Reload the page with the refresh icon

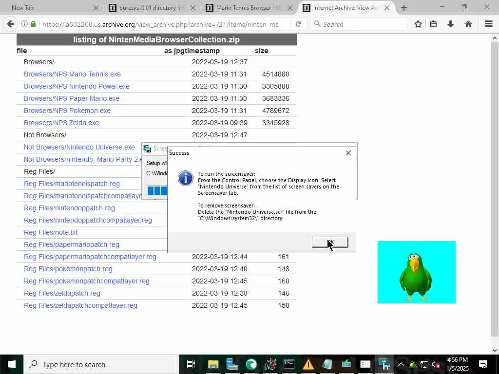(x=298, y=24)
